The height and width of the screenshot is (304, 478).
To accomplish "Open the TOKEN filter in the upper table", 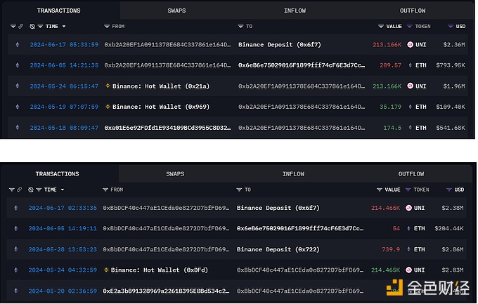I will pyautogui.click(x=409, y=27).
